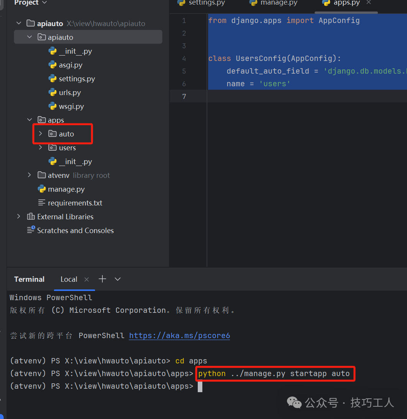This screenshot has height=419, width=407.
Task: Add a new terminal session tab
Action: point(102,279)
